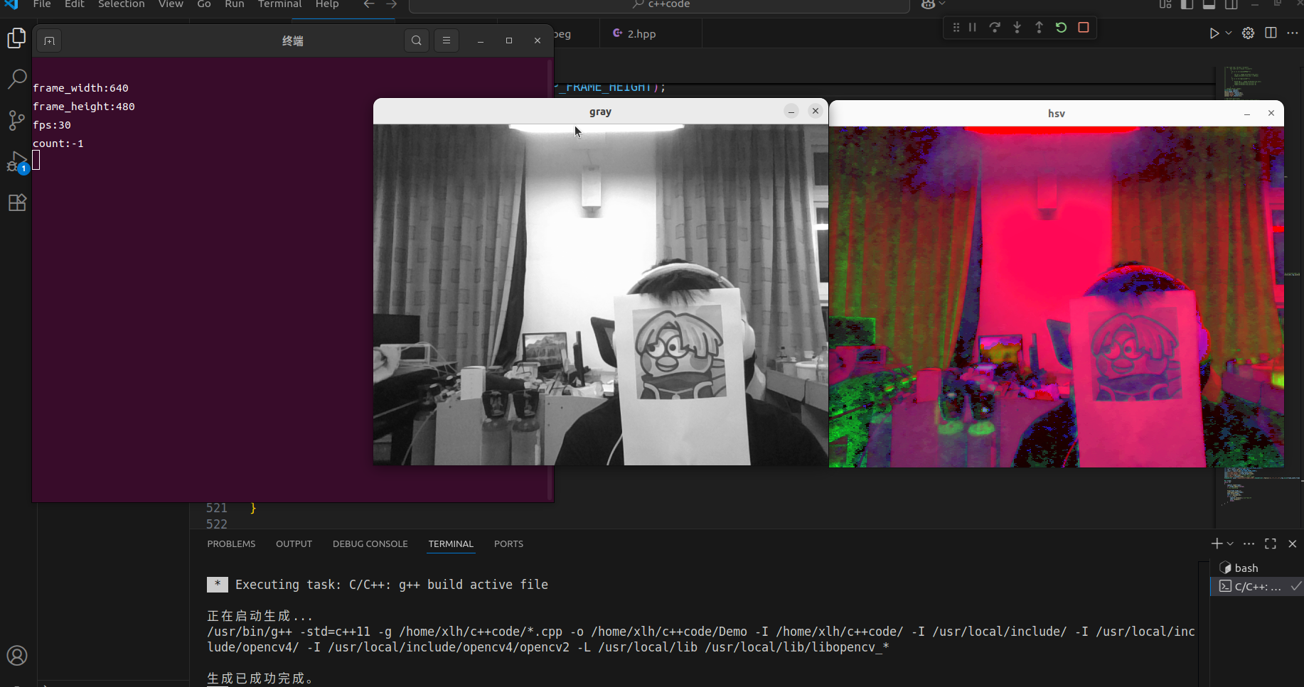The image size is (1304, 687).
Task: Click the c++code command center search box
Action: pyautogui.click(x=659, y=5)
